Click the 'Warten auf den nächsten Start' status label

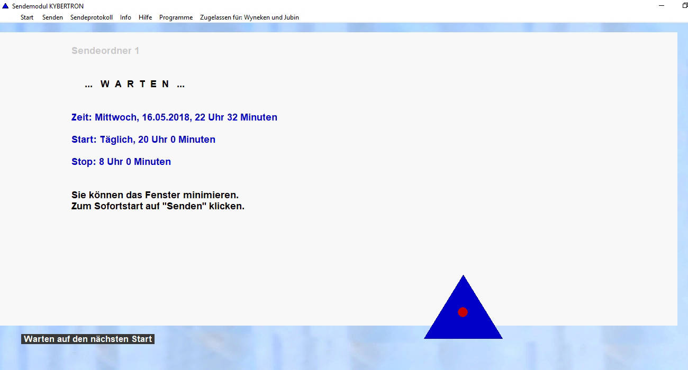pos(88,339)
